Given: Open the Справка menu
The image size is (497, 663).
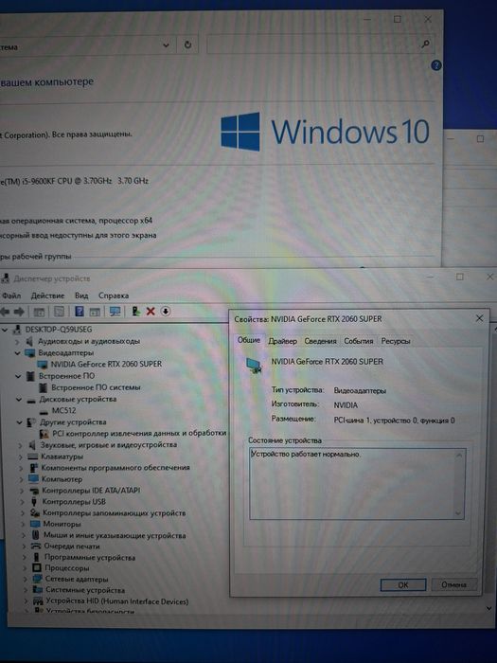Looking at the screenshot, I should coord(114,296).
